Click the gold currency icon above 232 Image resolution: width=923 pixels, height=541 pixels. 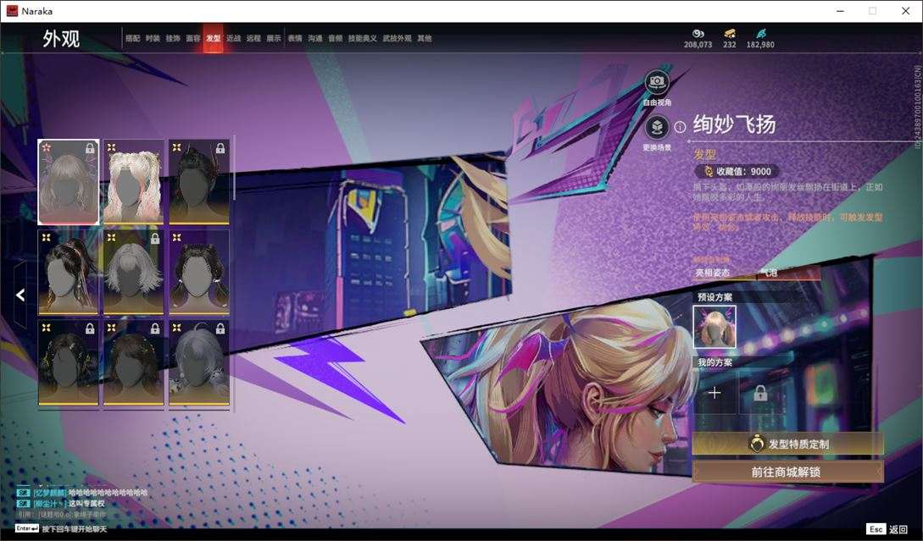730,34
